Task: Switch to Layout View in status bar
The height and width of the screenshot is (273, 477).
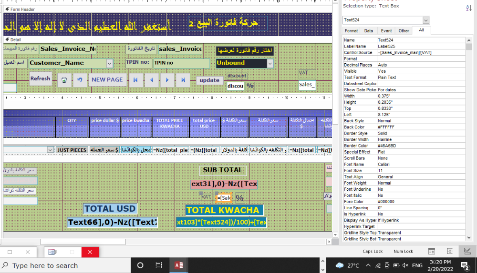Action: [450, 251]
